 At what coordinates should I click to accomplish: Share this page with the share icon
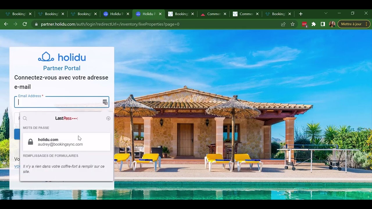283,24
